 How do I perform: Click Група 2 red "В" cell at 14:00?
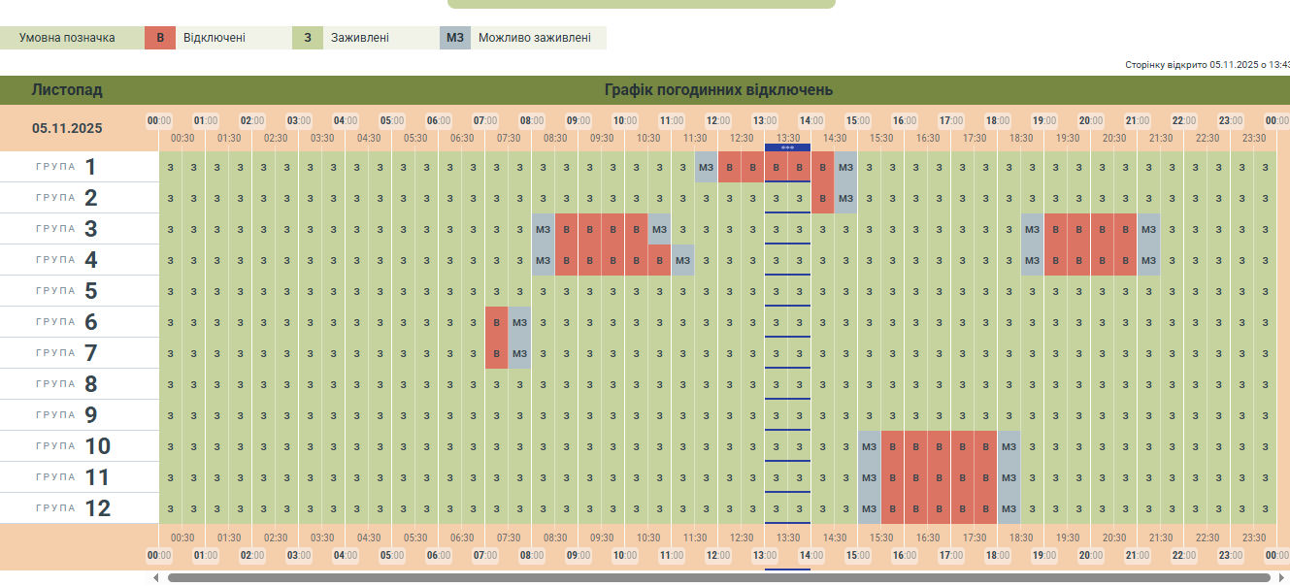click(x=822, y=198)
